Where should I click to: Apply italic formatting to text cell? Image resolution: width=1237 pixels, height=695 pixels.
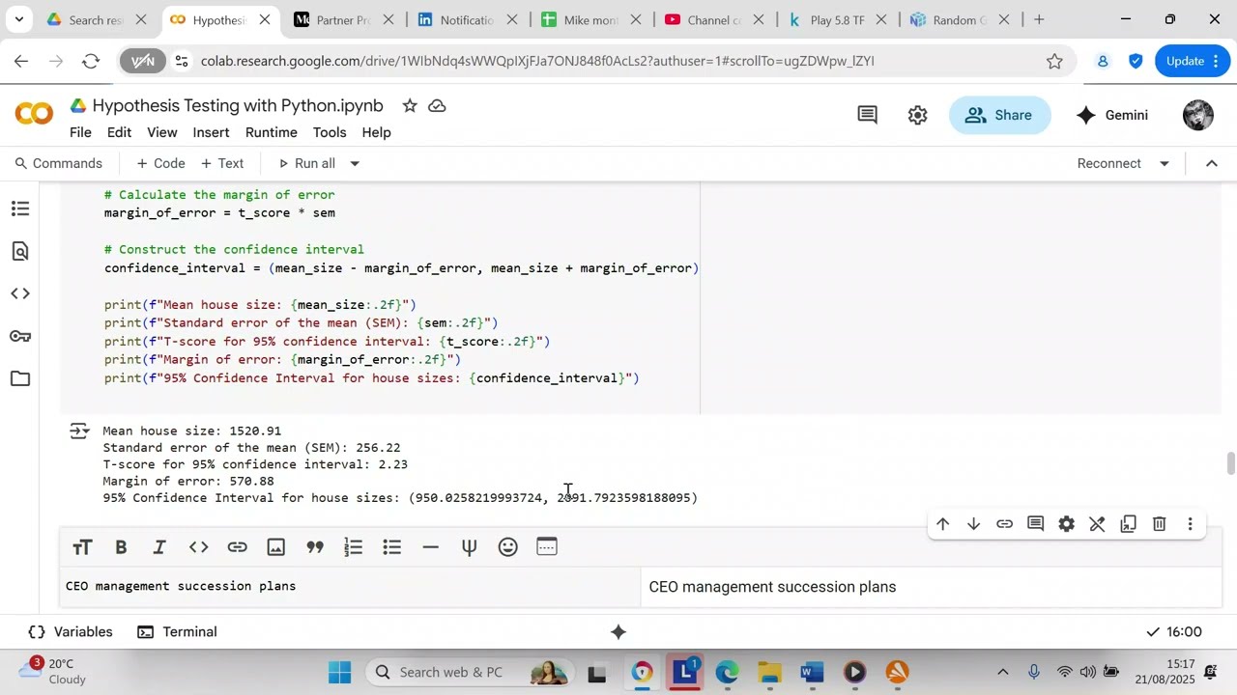click(159, 547)
